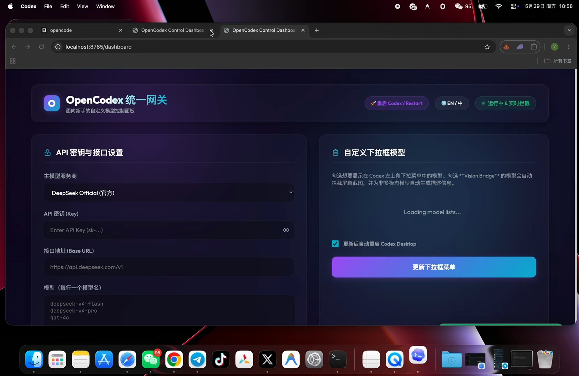
Task: Toggle API key visibility with eye icon
Action: click(286, 230)
